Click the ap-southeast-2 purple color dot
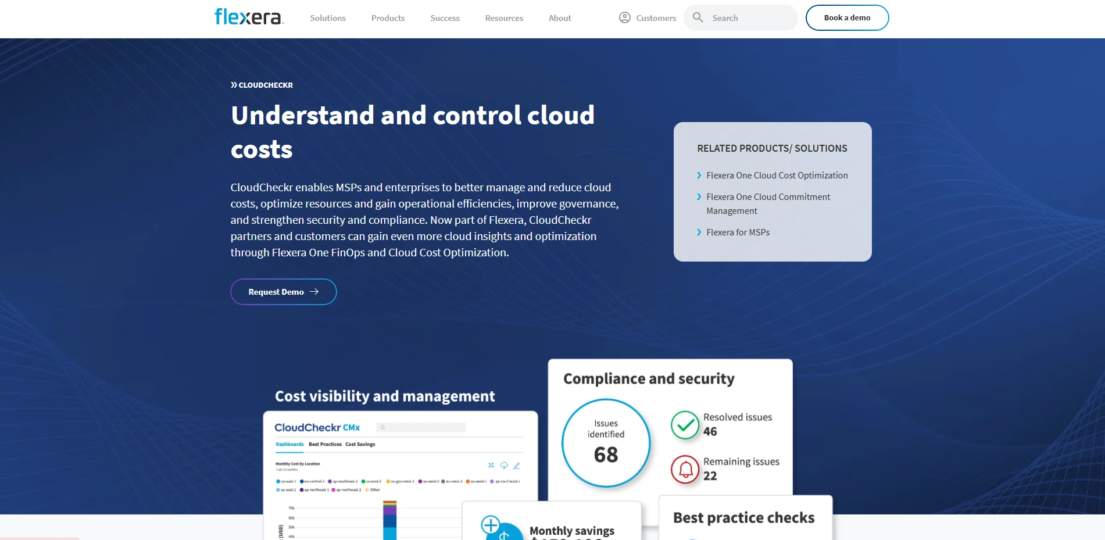This screenshot has width=1105, height=540. tap(330, 481)
